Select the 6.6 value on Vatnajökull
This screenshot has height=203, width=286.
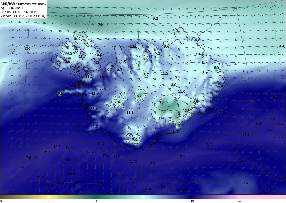point(163,102)
